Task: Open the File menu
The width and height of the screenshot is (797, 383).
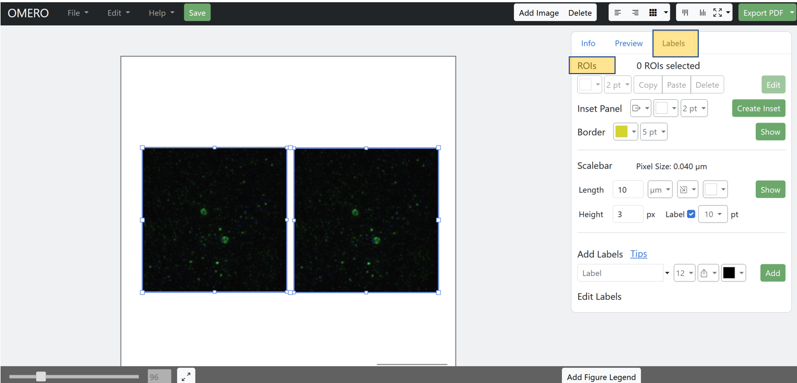Action: 78,13
